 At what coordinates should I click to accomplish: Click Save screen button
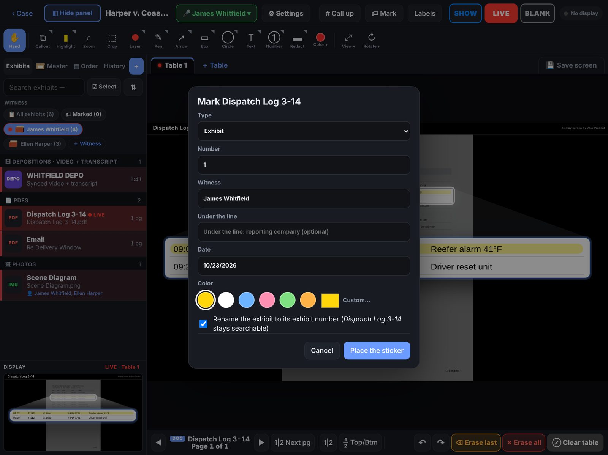[x=572, y=65]
